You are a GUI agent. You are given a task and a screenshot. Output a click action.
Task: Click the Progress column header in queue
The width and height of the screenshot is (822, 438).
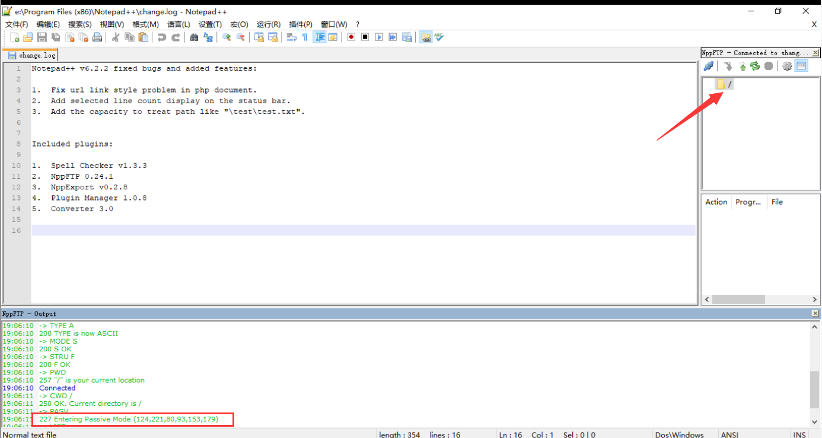748,202
